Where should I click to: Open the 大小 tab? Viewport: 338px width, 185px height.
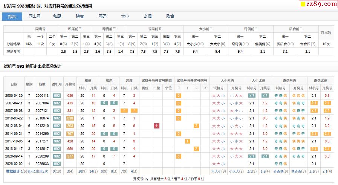tap(125, 17)
